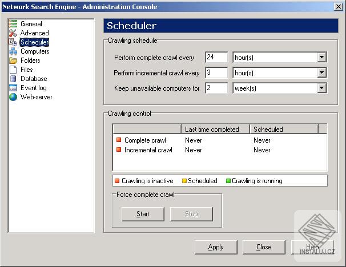Click the General list icon
Viewport: 346px width, 267px height.
13,23
